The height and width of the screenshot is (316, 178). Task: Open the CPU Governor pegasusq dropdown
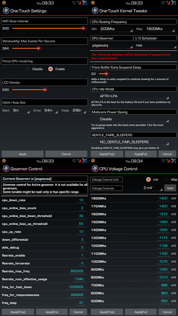pyautogui.click(x=112, y=46)
